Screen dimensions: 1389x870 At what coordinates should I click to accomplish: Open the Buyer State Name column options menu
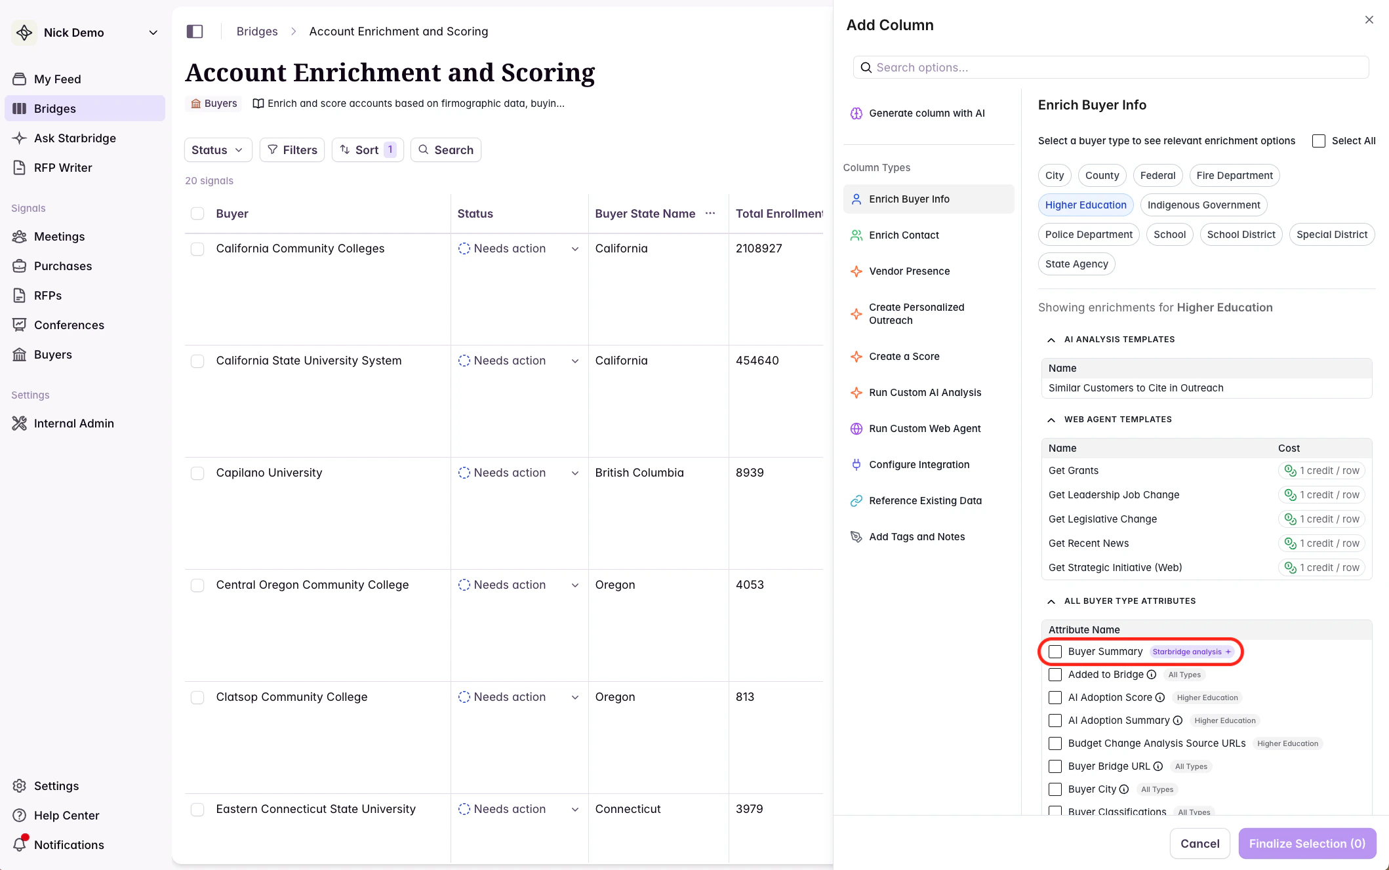pyautogui.click(x=710, y=214)
